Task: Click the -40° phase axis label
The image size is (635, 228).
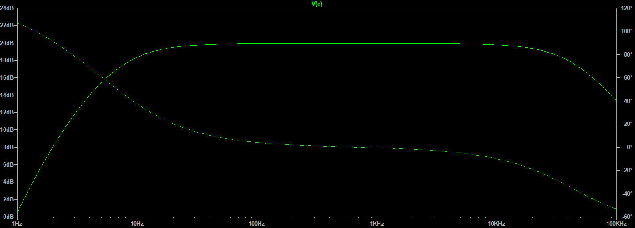Action: click(x=627, y=194)
